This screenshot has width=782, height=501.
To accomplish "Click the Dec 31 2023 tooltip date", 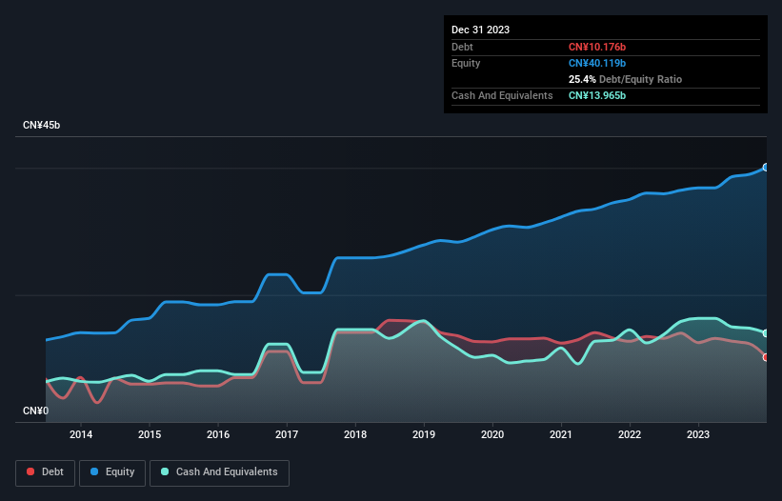I will (x=480, y=30).
